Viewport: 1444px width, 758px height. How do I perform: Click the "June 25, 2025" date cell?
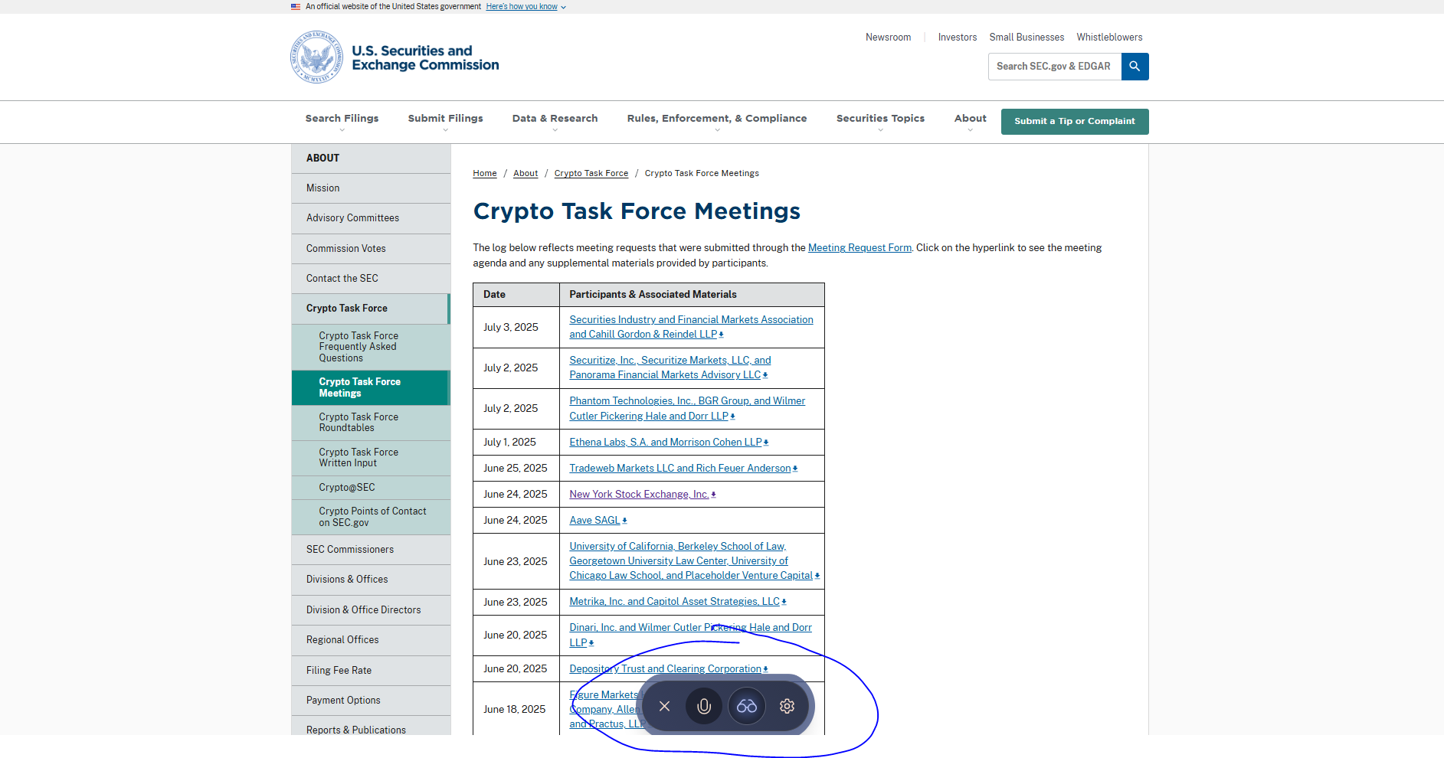click(516, 469)
